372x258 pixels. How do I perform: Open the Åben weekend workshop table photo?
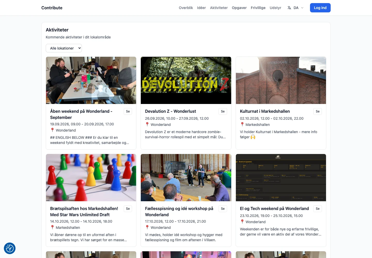91,80
